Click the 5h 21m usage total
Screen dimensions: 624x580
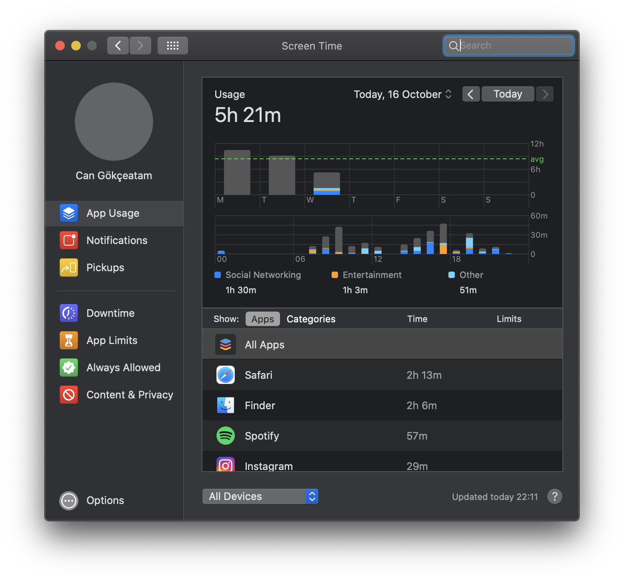coord(248,115)
